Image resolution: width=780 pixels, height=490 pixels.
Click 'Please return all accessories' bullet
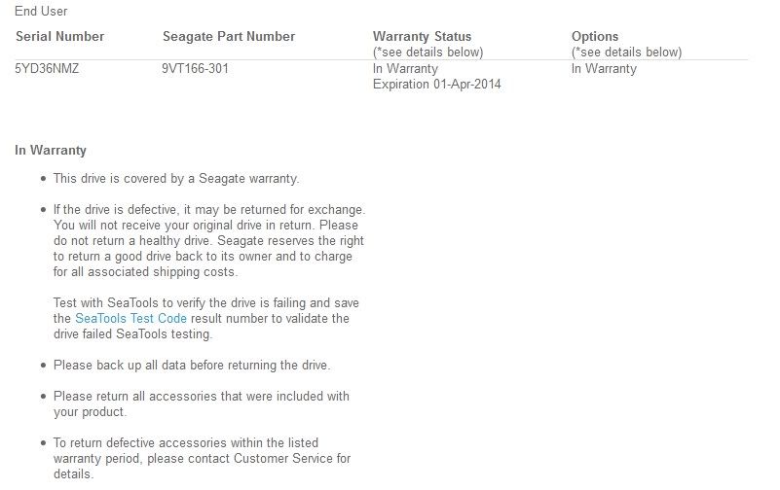tap(202, 403)
